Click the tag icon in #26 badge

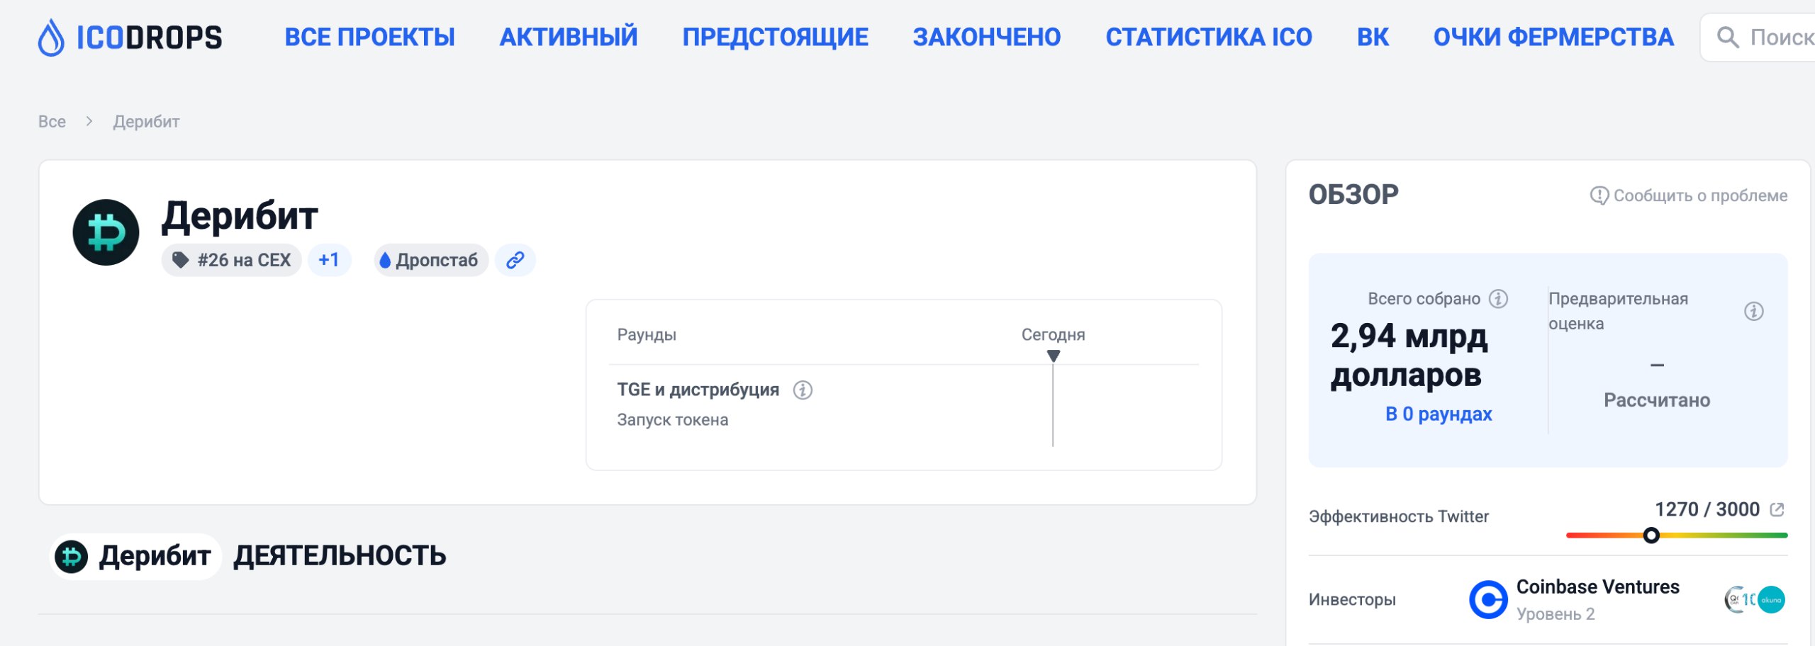(181, 260)
